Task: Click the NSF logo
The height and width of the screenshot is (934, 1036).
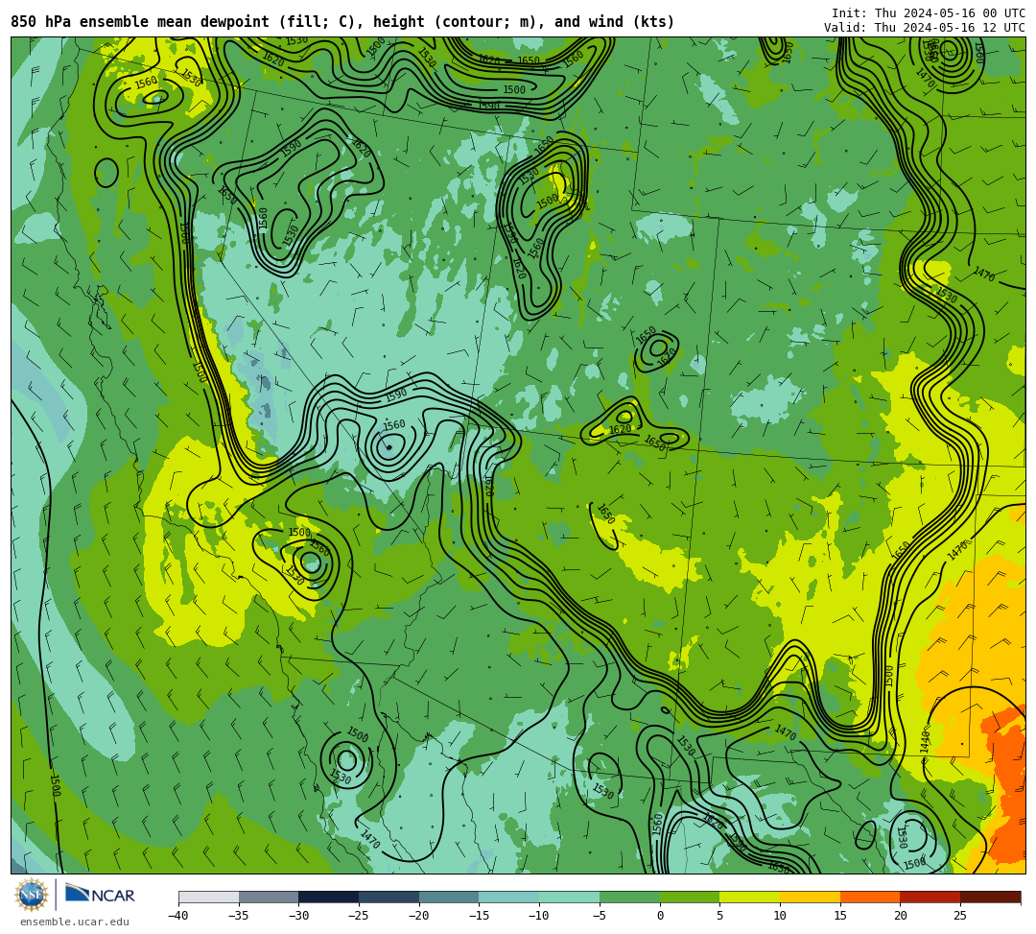Action: [32, 895]
